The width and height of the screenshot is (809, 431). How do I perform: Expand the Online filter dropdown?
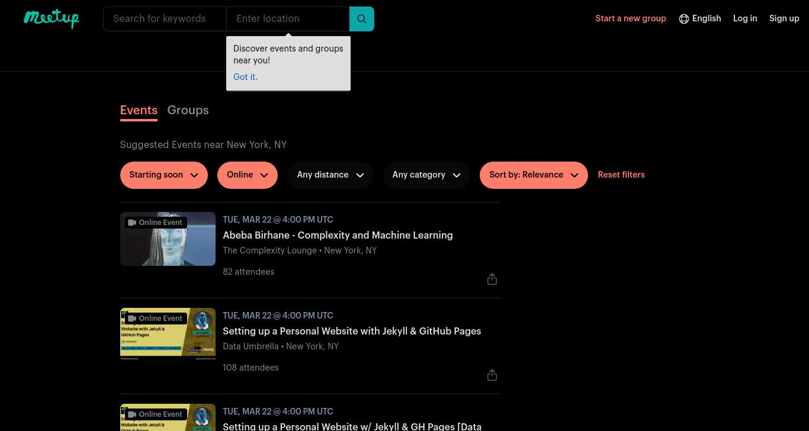click(248, 175)
